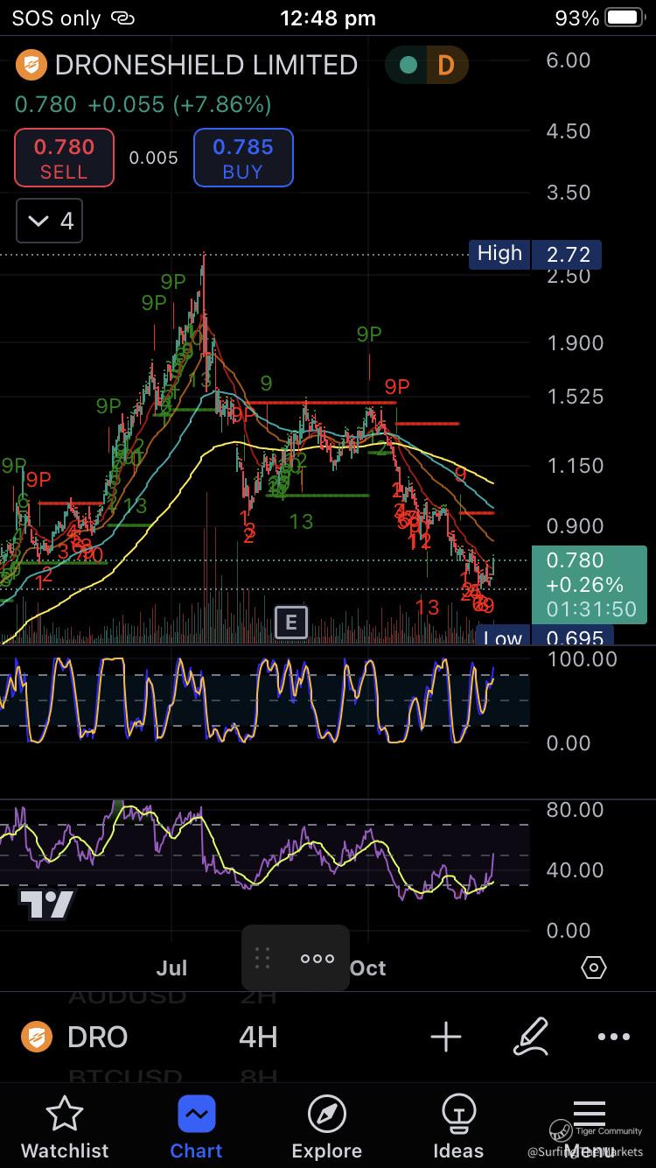
Task: Select the Chart tab
Action: coord(196,1128)
